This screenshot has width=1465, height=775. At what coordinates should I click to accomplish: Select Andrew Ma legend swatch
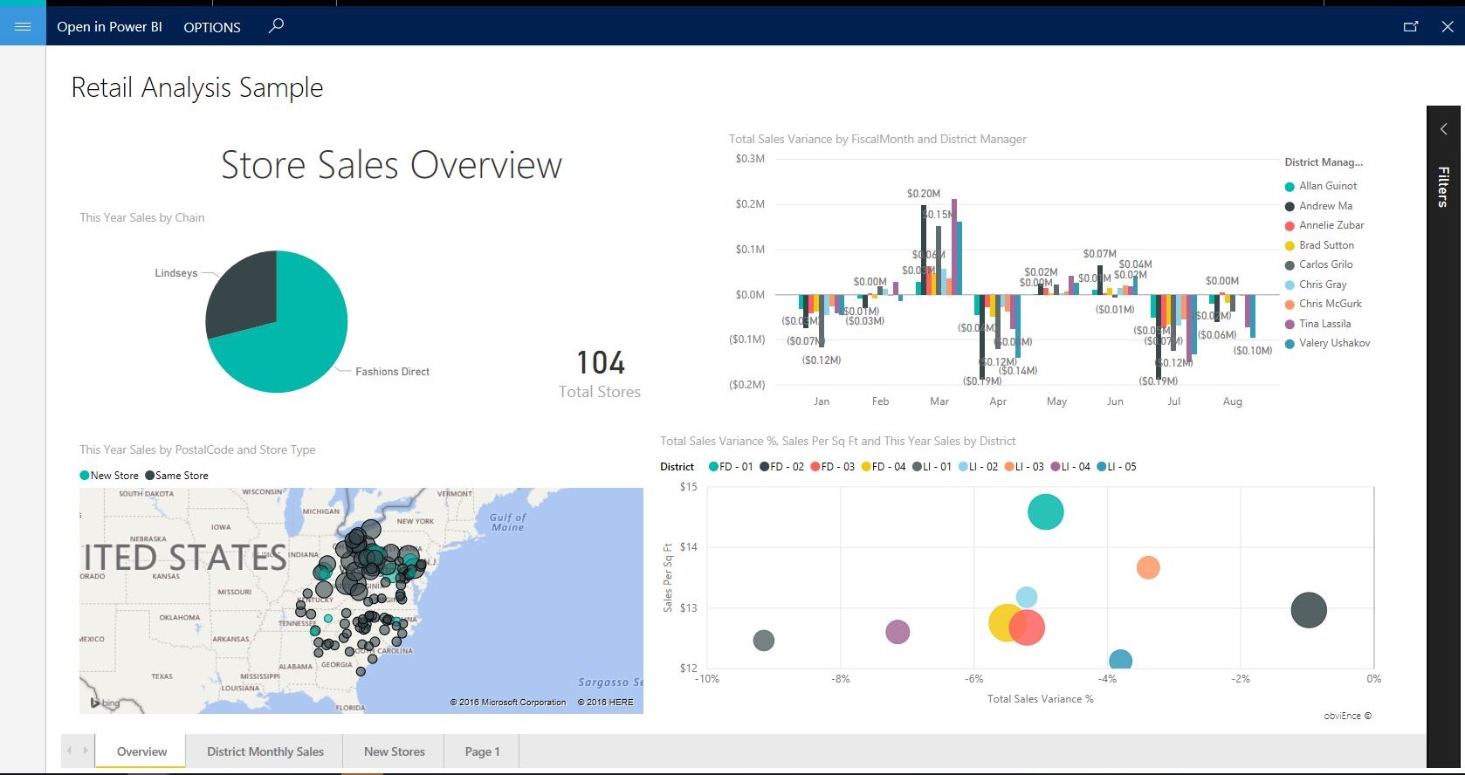pos(1290,207)
